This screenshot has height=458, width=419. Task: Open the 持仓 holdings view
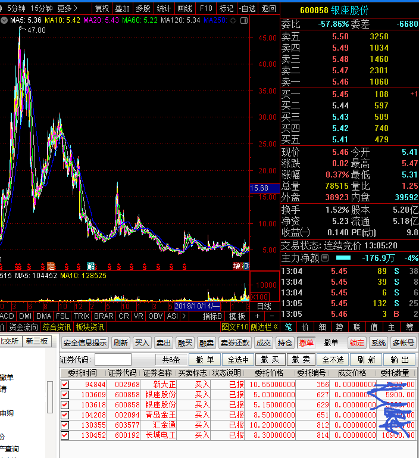click(285, 342)
